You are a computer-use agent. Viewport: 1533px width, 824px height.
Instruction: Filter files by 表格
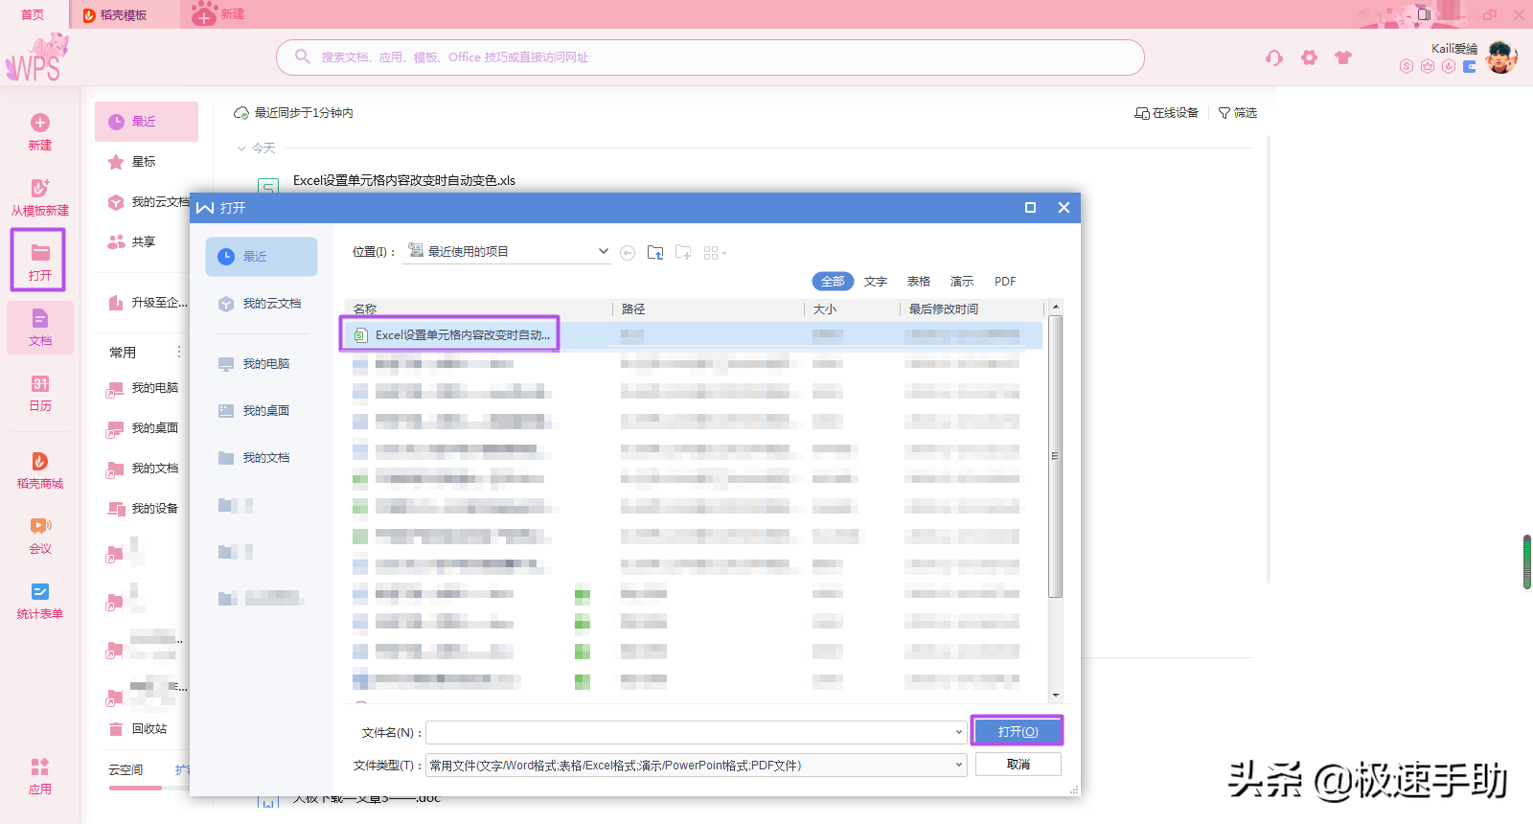(919, 282)
